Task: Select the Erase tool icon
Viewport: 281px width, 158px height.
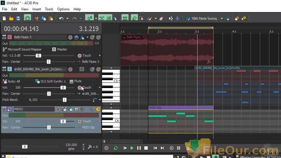Action: [x=161, y=18]
